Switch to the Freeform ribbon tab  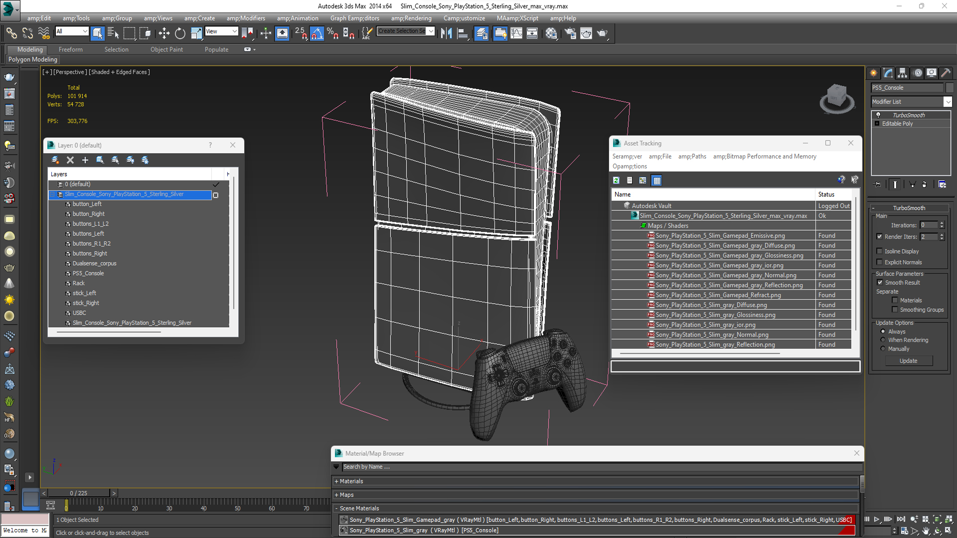tap(71, 49)
